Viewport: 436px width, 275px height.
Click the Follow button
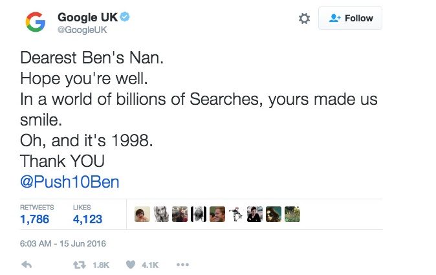[x=351, y=19]
